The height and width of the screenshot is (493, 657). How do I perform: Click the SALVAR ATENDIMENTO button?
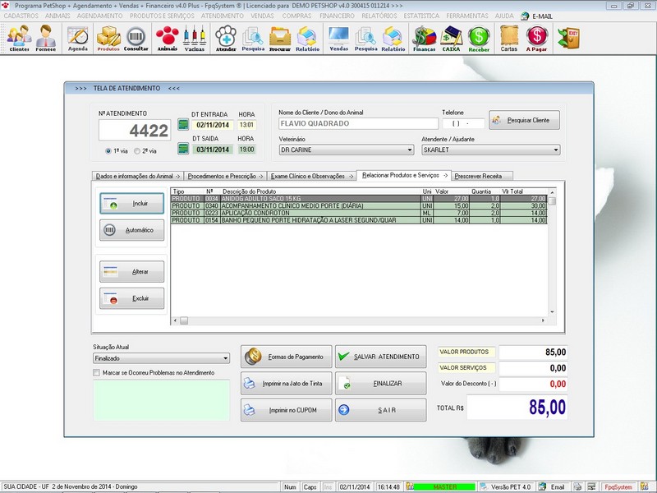[381, 356]
